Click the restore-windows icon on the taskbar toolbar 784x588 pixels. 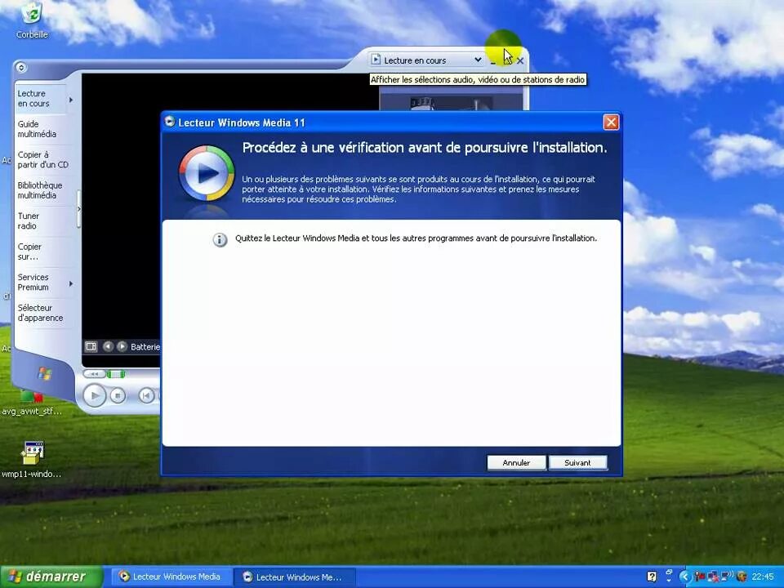(x=669, y=573)
